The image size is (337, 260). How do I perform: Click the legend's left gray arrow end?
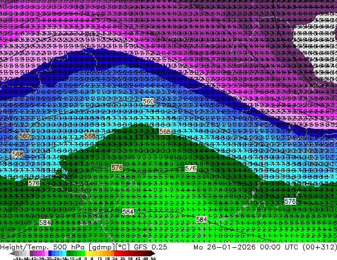(x=12, y=253)
